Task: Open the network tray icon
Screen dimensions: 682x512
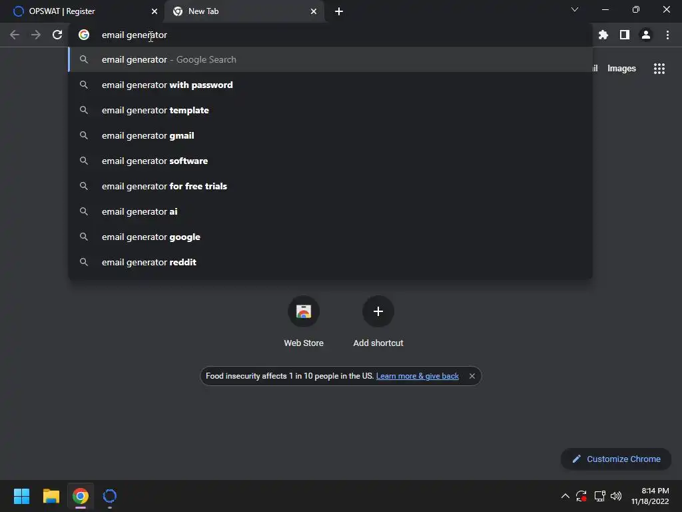Action: (x=600, y=496)
